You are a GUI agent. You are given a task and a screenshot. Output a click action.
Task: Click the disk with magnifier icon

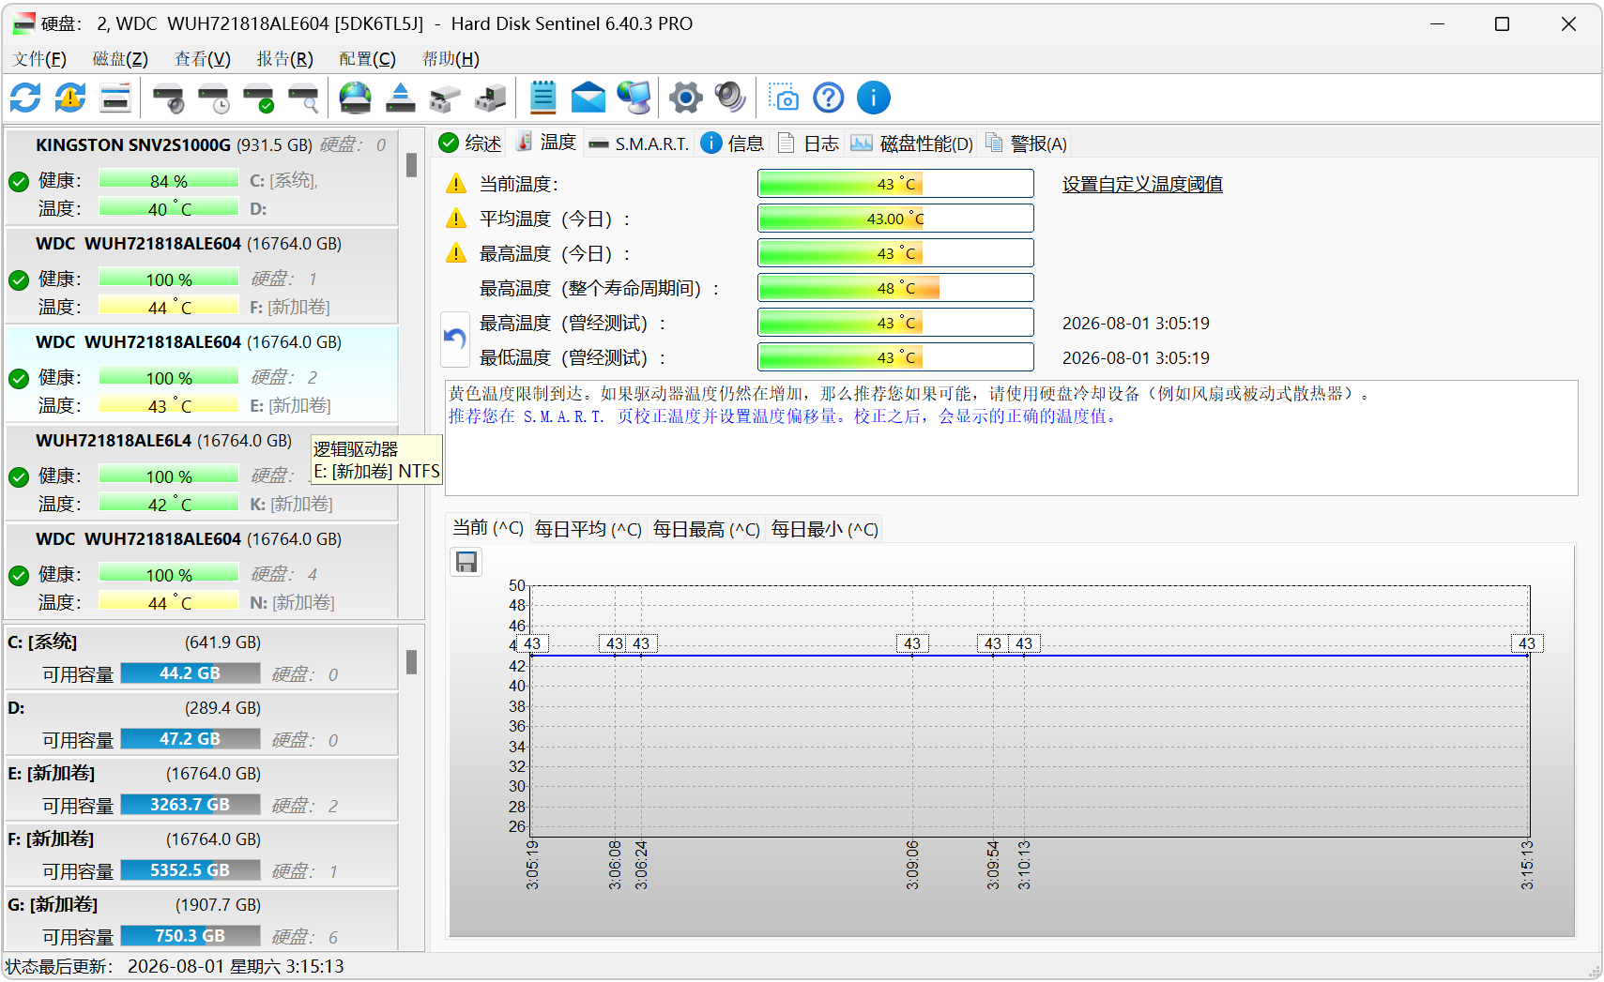coord(304,98)
